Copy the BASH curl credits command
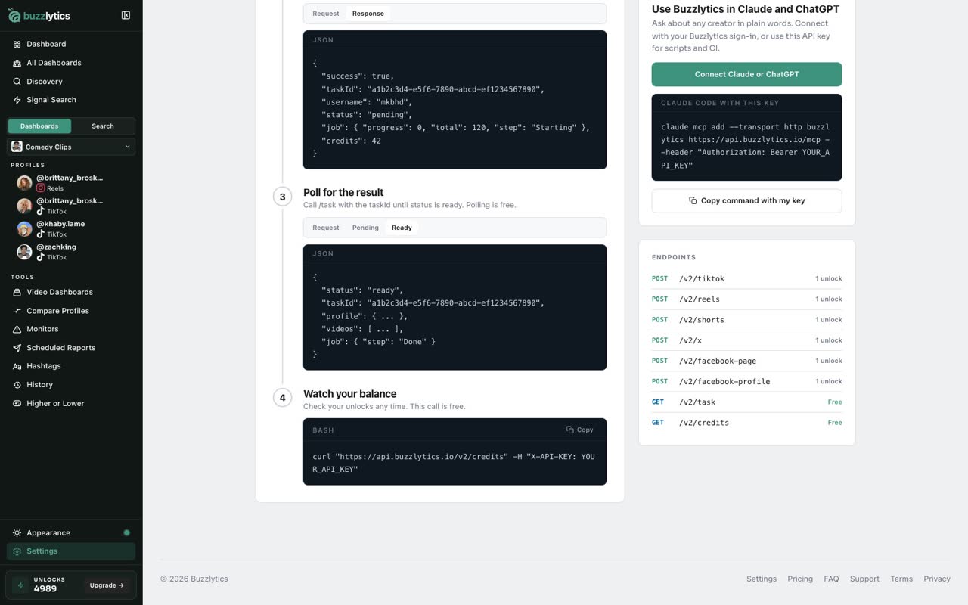The width and height of the screenshot is (968, 605). (x=580, y=430)
